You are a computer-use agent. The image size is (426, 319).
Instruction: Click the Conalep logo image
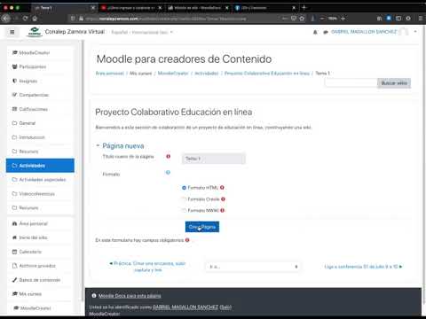click(x=35, y=32)
